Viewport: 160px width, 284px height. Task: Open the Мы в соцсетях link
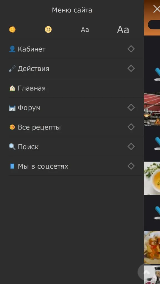(x=43, y=166)
